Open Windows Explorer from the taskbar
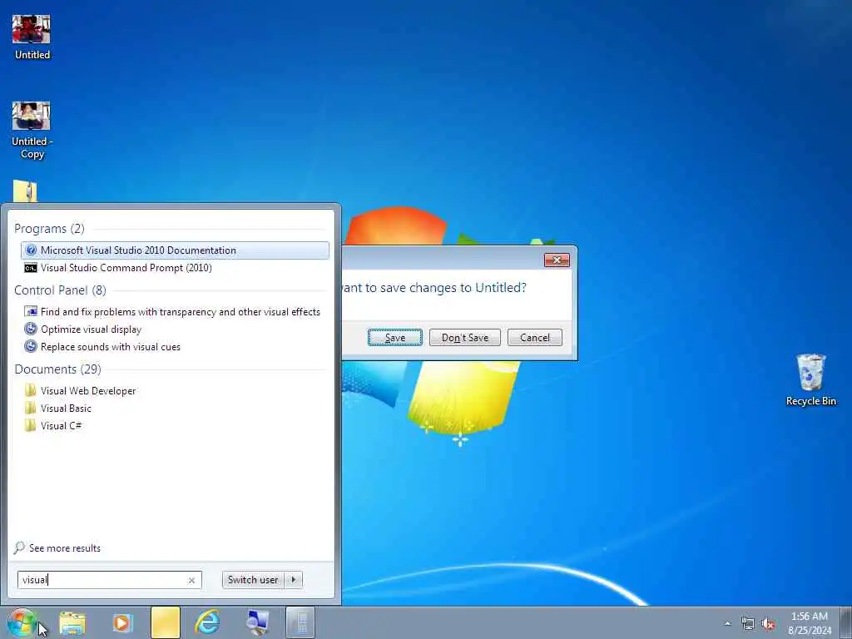Screen dimensions: 852x639 (x=72, y=623)
